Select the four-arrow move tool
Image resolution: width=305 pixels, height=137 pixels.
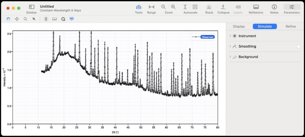(x=17, y=19)
